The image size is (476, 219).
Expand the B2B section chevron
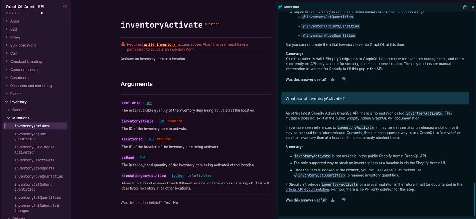6,29
